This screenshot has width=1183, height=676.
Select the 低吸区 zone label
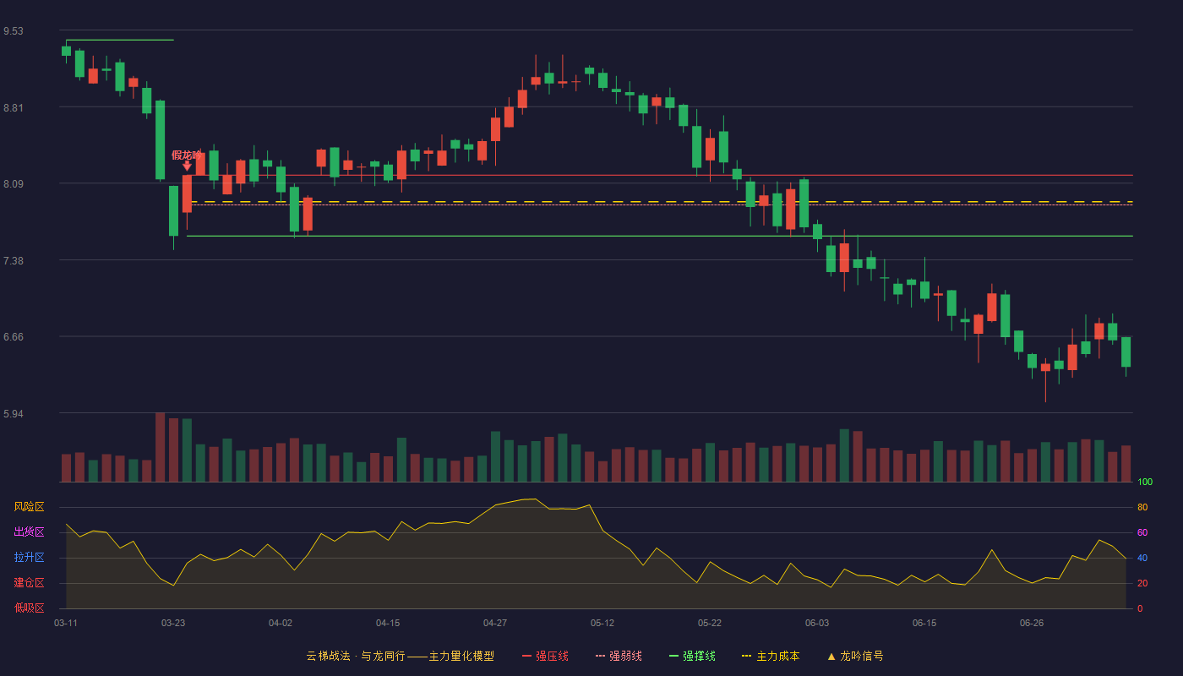point(29,608)
